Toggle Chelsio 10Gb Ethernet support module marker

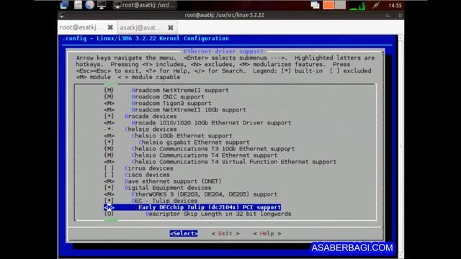tap(109, 136)
